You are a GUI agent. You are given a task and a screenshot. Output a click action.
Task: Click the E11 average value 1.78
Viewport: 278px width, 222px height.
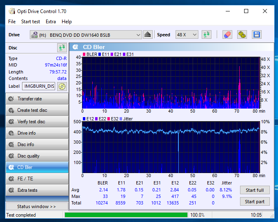121,190
